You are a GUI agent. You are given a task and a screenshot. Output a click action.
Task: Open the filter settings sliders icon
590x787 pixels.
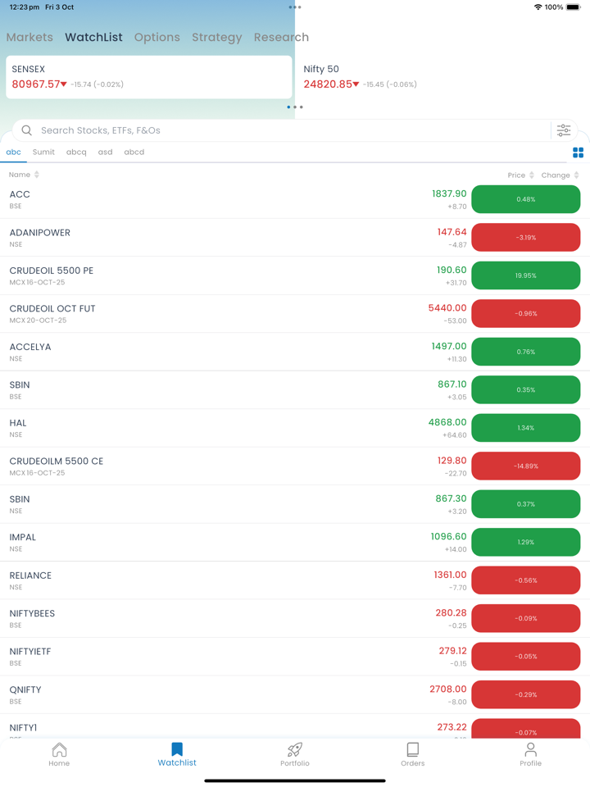[x=564, y=130]
